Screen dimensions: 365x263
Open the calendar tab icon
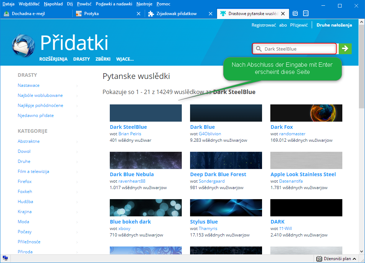coord(295,14)
